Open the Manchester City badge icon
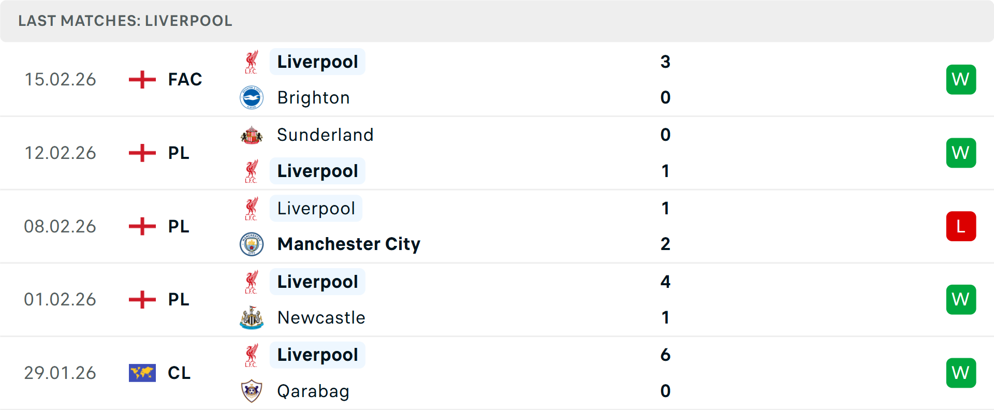The image size is (994, 410). tap(252, 244)
